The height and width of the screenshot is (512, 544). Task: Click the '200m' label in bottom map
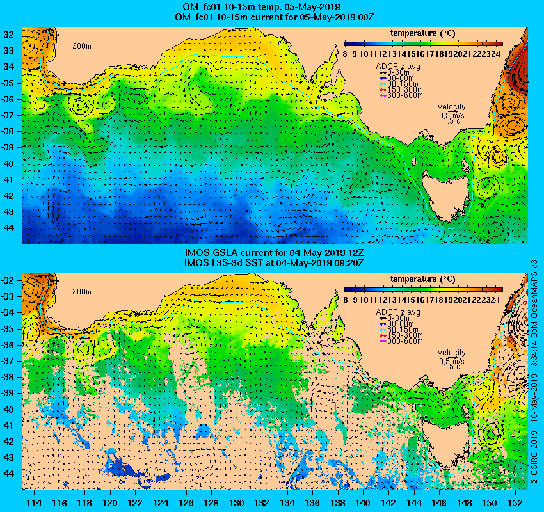[82, 292]
